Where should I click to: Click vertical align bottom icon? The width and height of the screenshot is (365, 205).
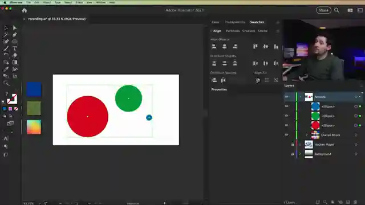pyautogui.click(x=276, y=47)
